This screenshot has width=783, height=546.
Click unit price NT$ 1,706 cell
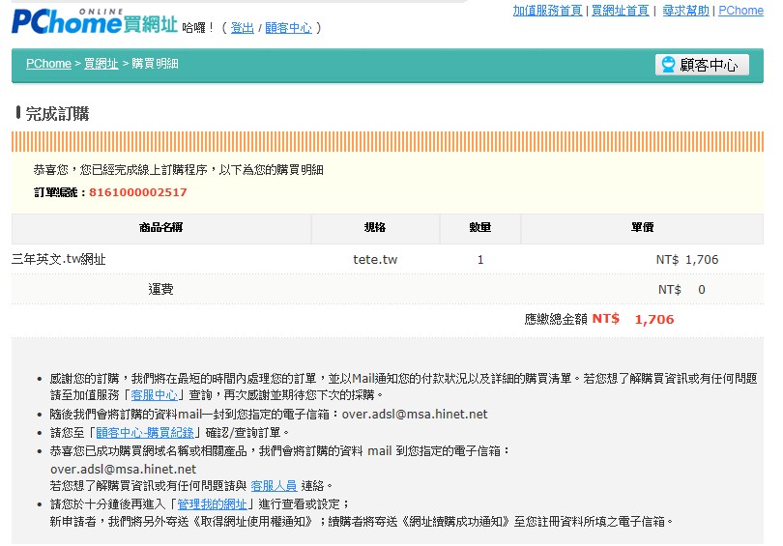(687, 260)
